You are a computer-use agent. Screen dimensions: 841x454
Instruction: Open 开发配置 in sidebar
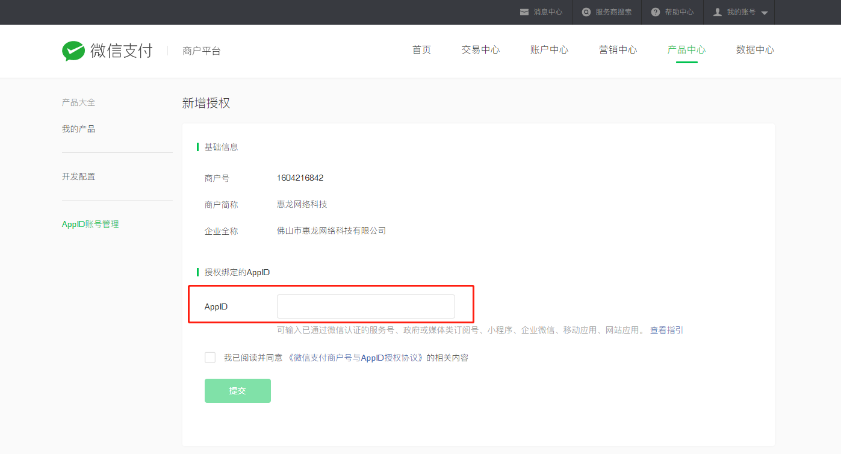78,176
